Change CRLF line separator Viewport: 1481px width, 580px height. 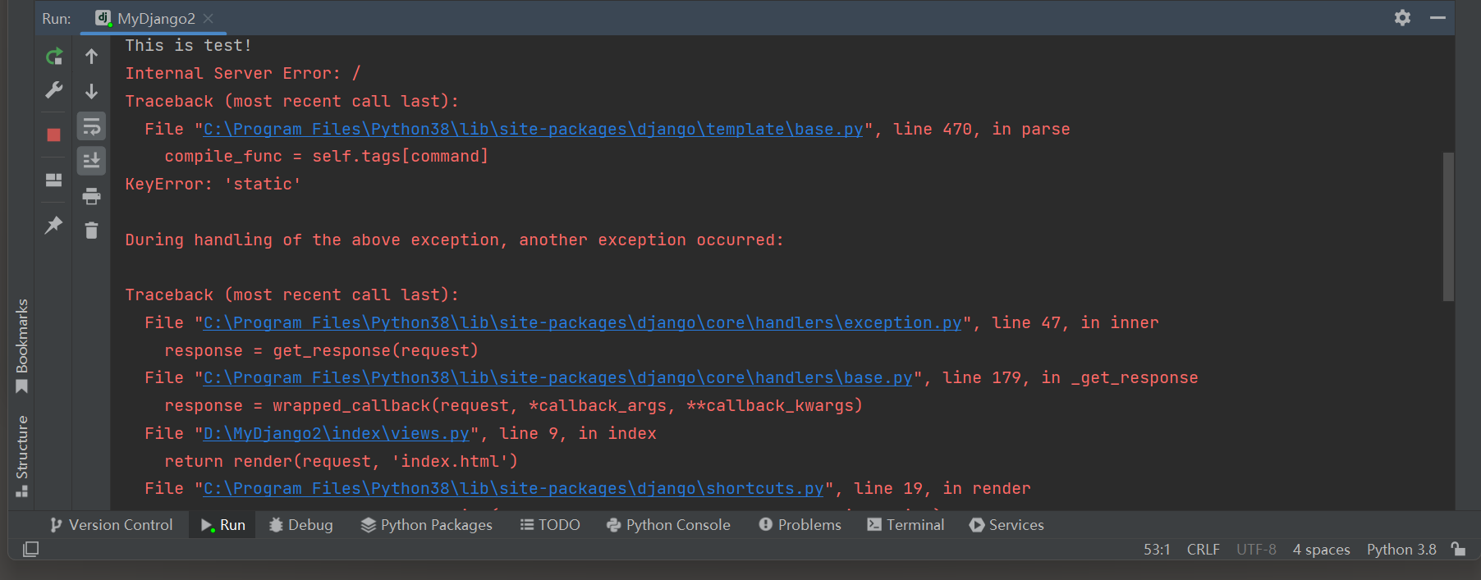click(x=1203, y=550)
